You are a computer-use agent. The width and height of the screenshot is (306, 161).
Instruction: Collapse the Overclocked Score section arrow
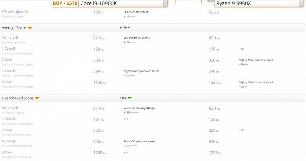(x=37, y=98)
